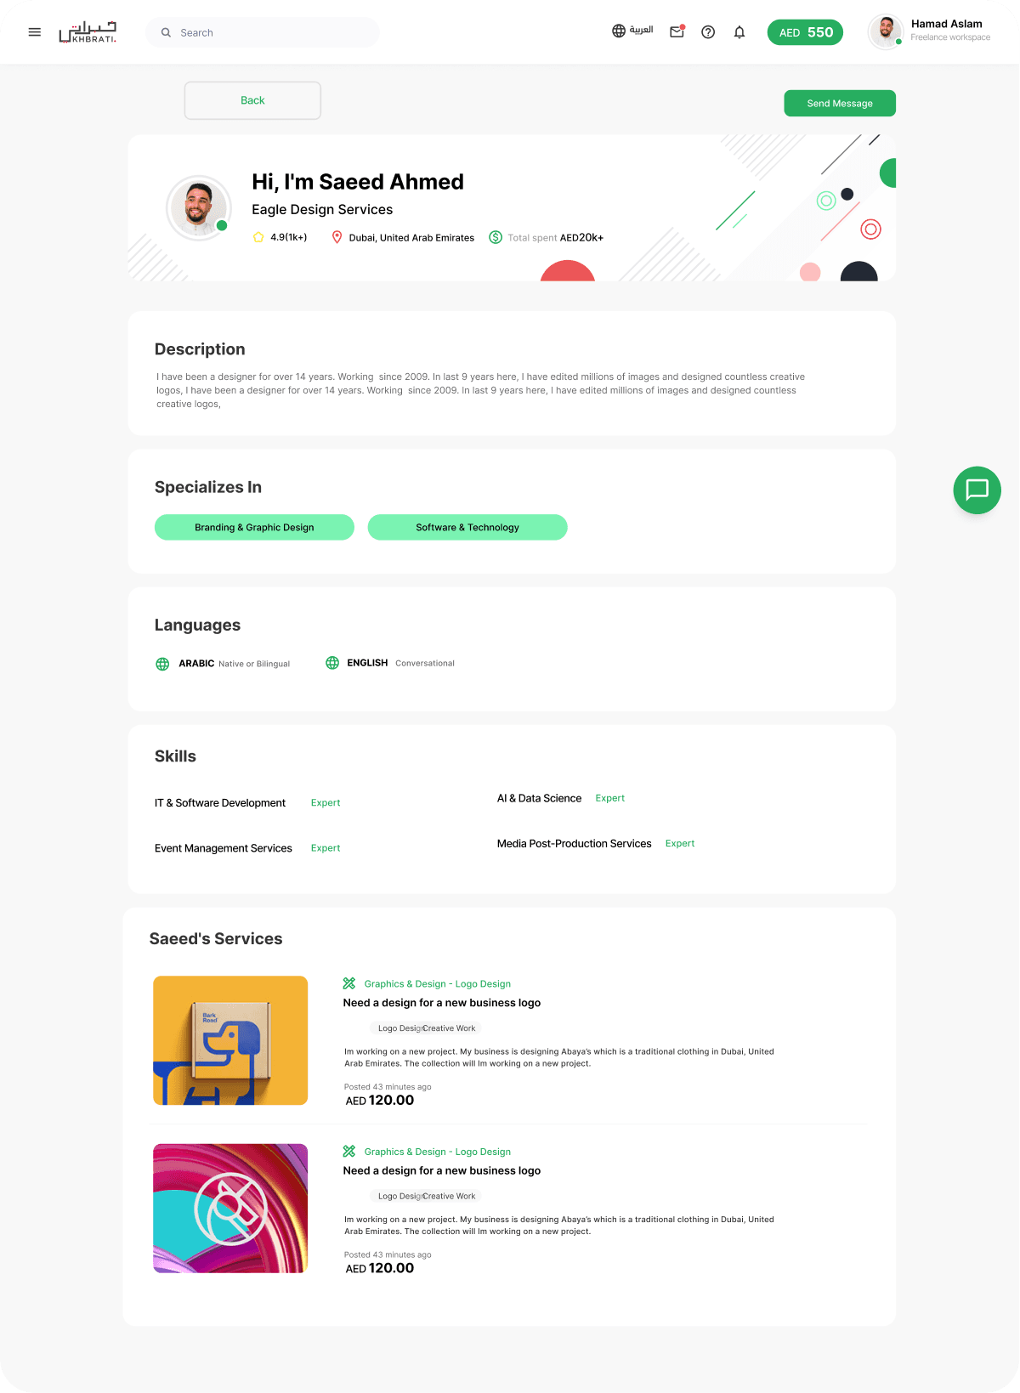Open the dog logo service thumbnail
The height and width of the screenshot is (1393, 1020).
point(230,1040)
